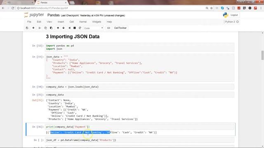Open the black circular extension icon
264x148 pixels.
pyautogui.click(x=250, y=8)
